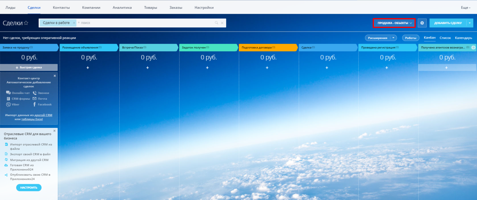Viewport: 477px width, 200px height.
Task: Close the Контакт-центр panel
Action: [x=55, y=76]
